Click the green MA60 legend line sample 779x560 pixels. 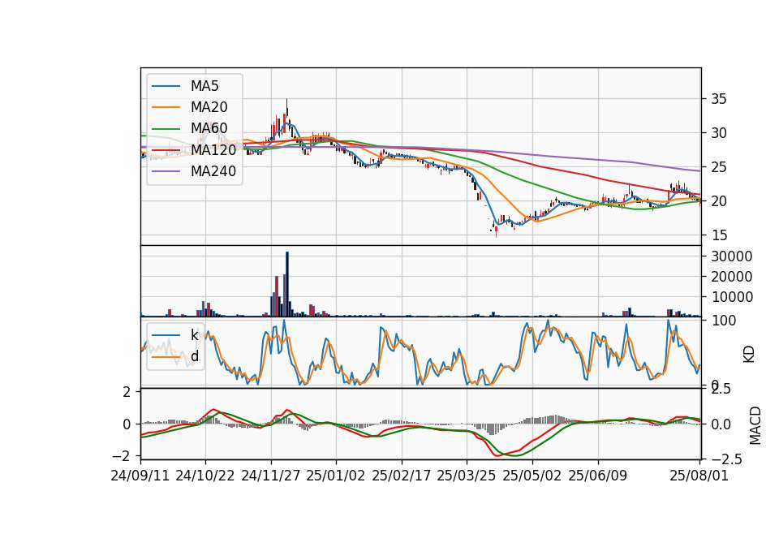(x=166, y=128)
